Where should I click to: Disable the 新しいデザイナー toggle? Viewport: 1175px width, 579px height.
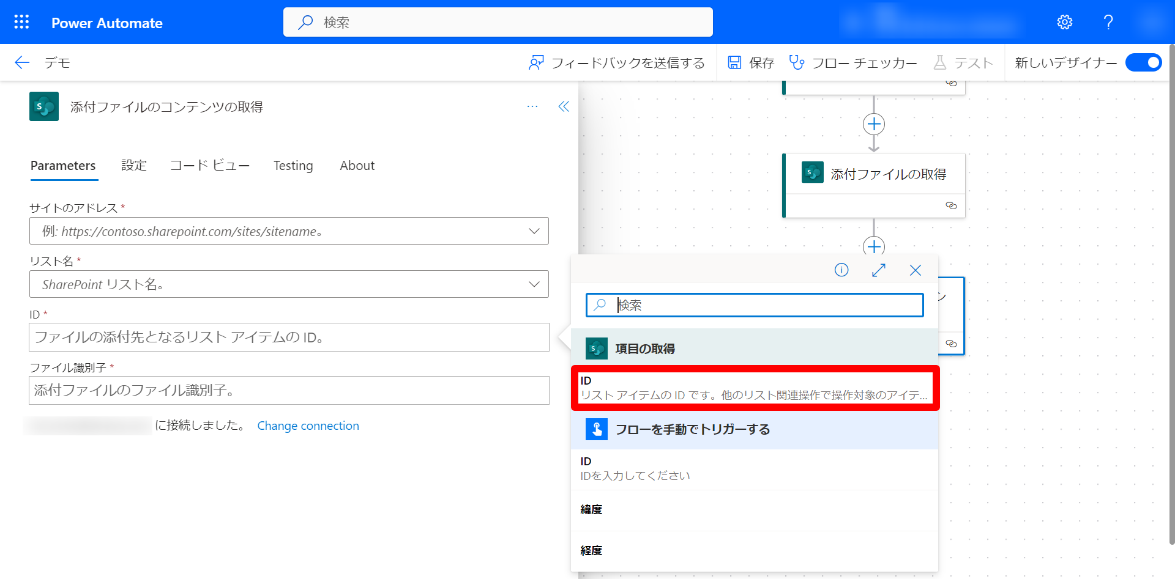coord(1143,62)
